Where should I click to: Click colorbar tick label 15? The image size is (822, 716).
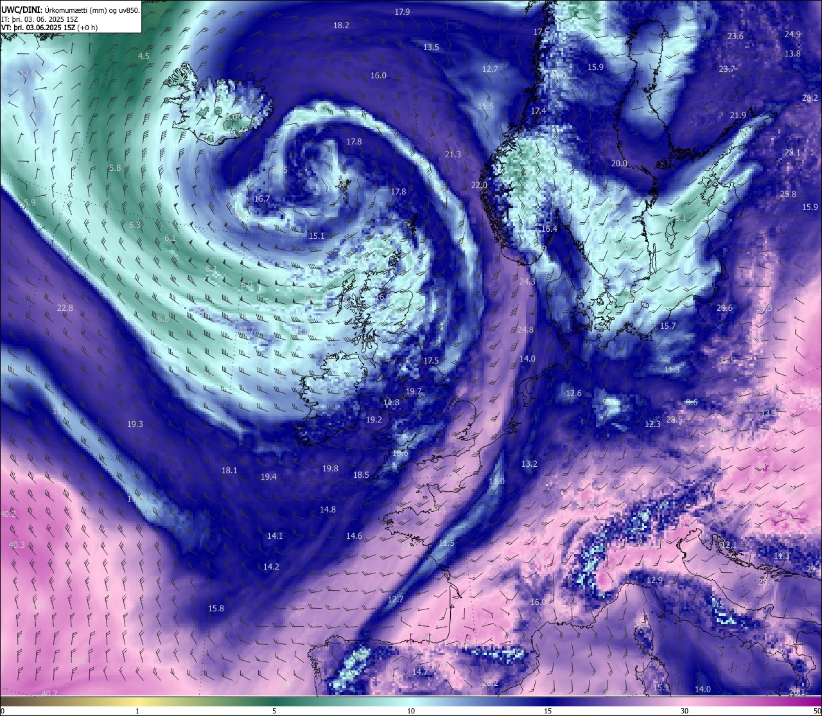[x=548, y=711]
